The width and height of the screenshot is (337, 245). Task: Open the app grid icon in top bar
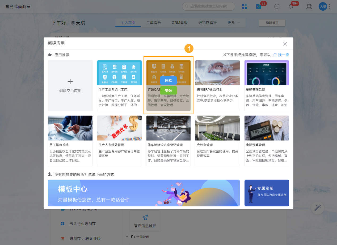(x=245, y=6)
